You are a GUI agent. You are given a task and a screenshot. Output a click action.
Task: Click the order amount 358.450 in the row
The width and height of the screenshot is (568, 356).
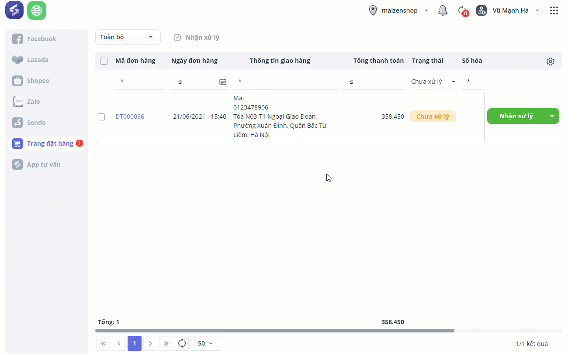(393, 116)
